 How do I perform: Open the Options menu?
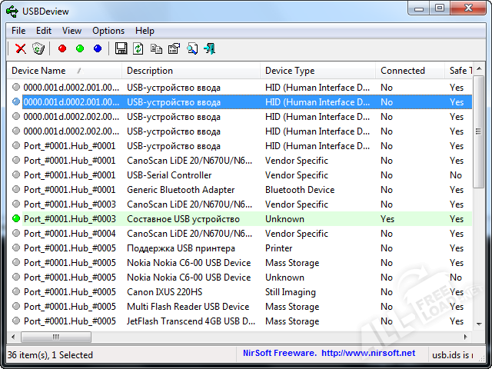coord(108,31)
